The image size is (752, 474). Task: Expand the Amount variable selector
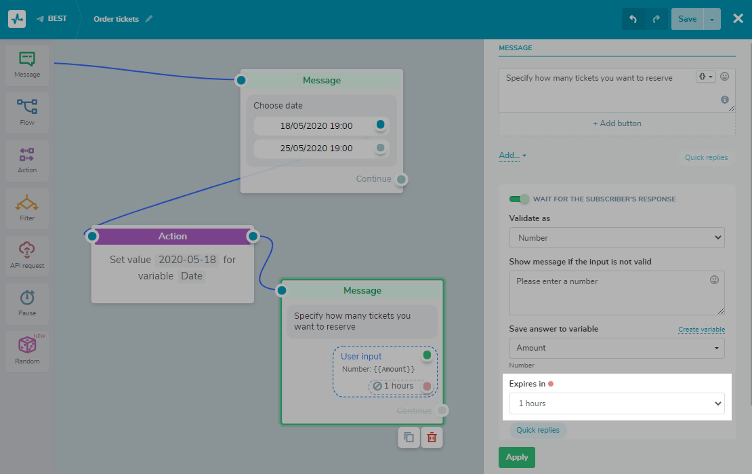617,348
